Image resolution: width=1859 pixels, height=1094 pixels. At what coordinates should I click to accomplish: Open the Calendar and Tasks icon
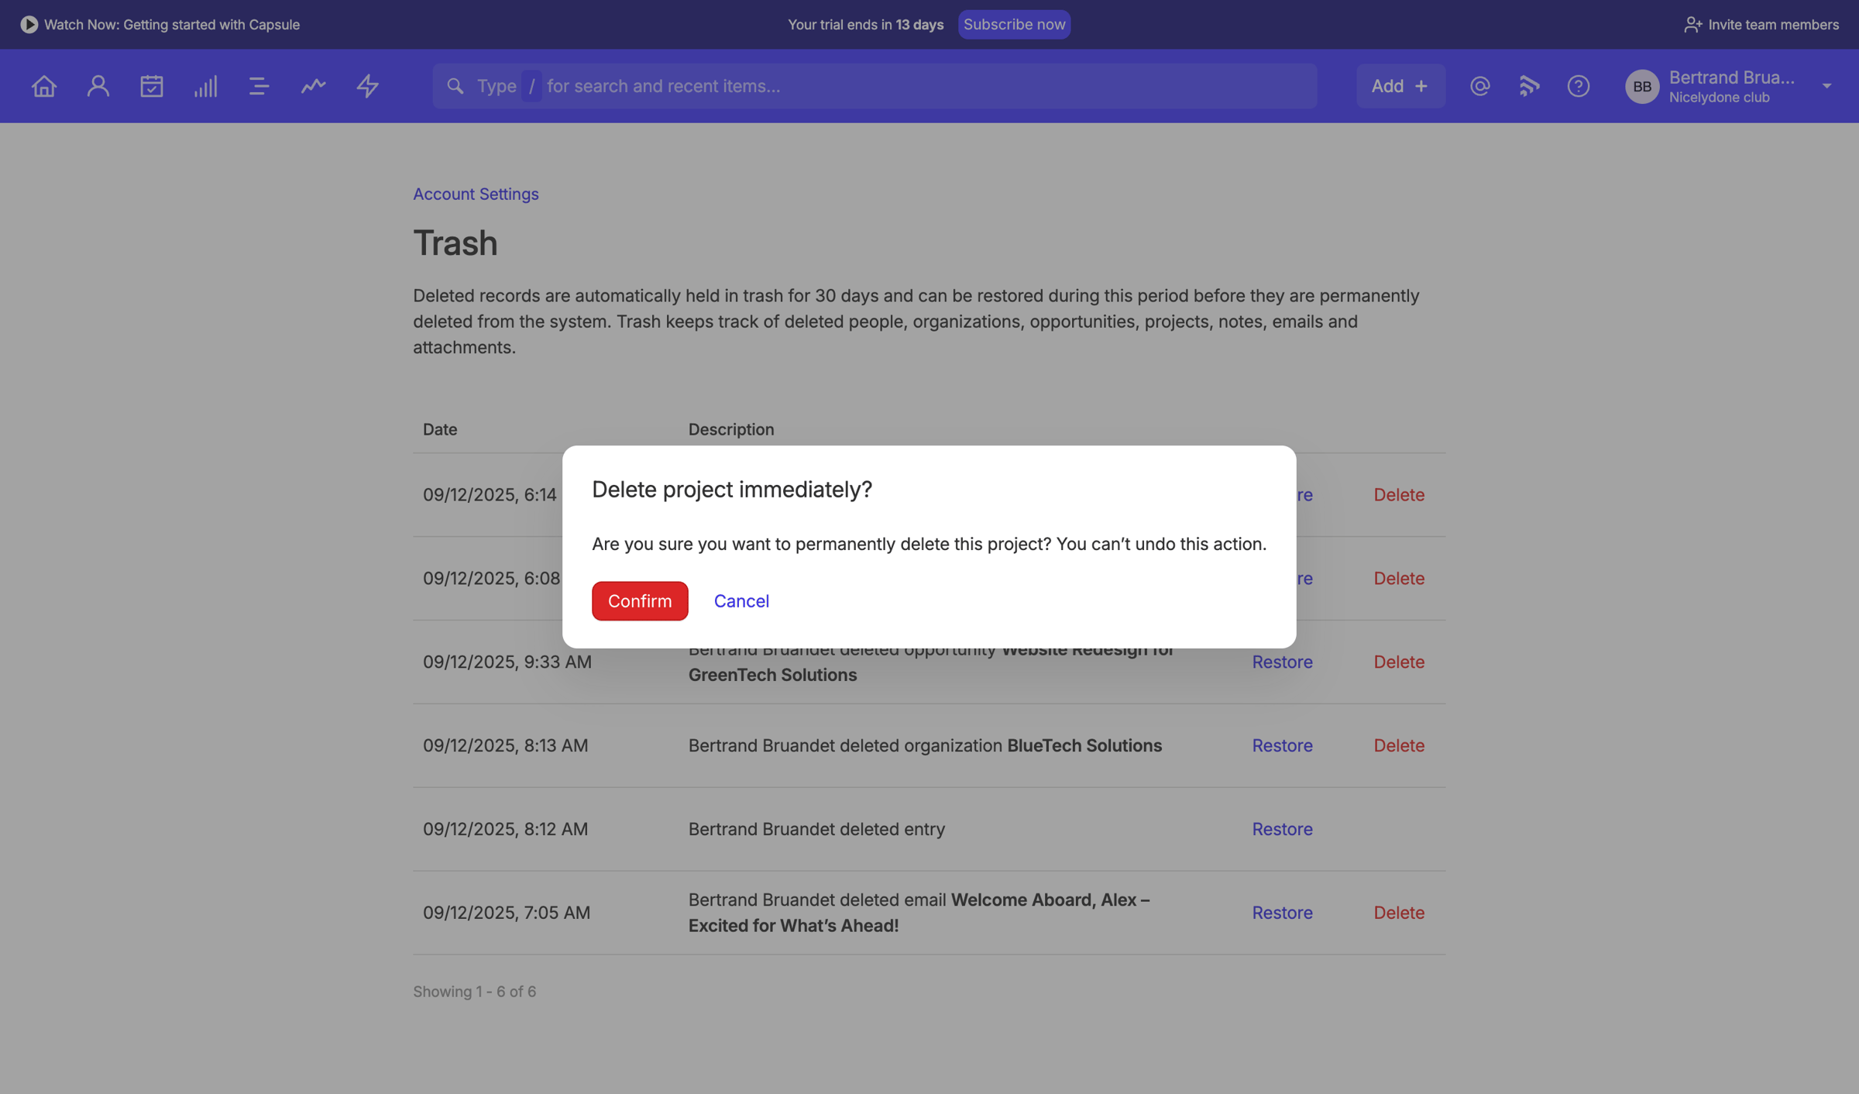pos(152,86)
